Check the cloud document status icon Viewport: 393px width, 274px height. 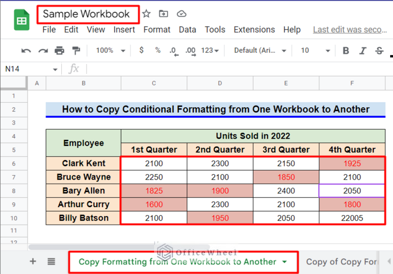coord(181,14)
